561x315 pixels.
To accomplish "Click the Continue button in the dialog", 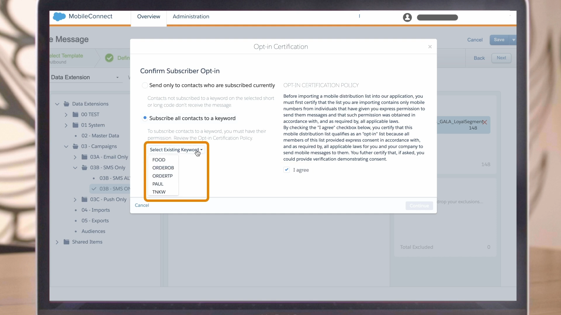I will coord(419,206).
